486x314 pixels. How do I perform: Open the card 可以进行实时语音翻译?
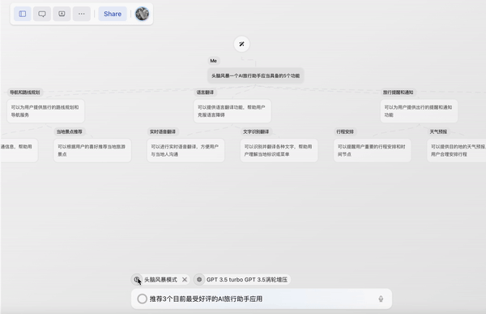tap(185, 150)
